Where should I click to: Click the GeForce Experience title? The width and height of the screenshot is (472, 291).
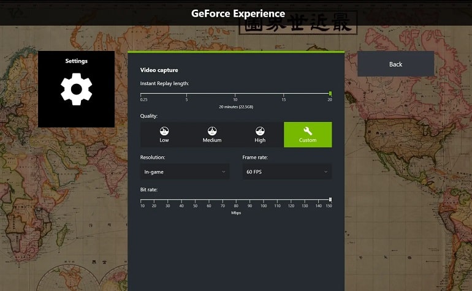(238, 13)
